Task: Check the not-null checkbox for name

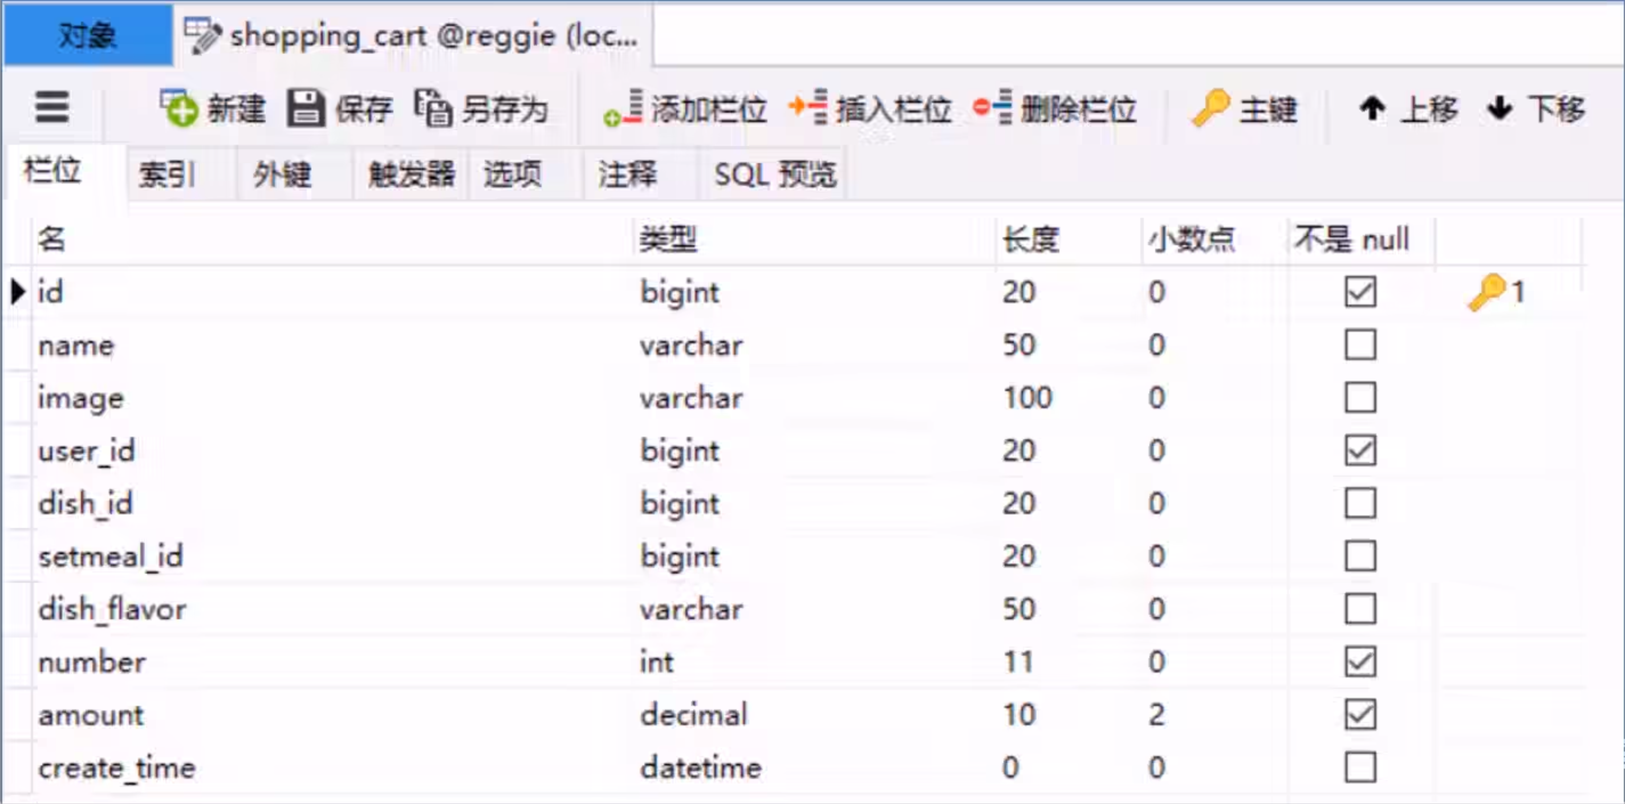Action: point(1360,344)
